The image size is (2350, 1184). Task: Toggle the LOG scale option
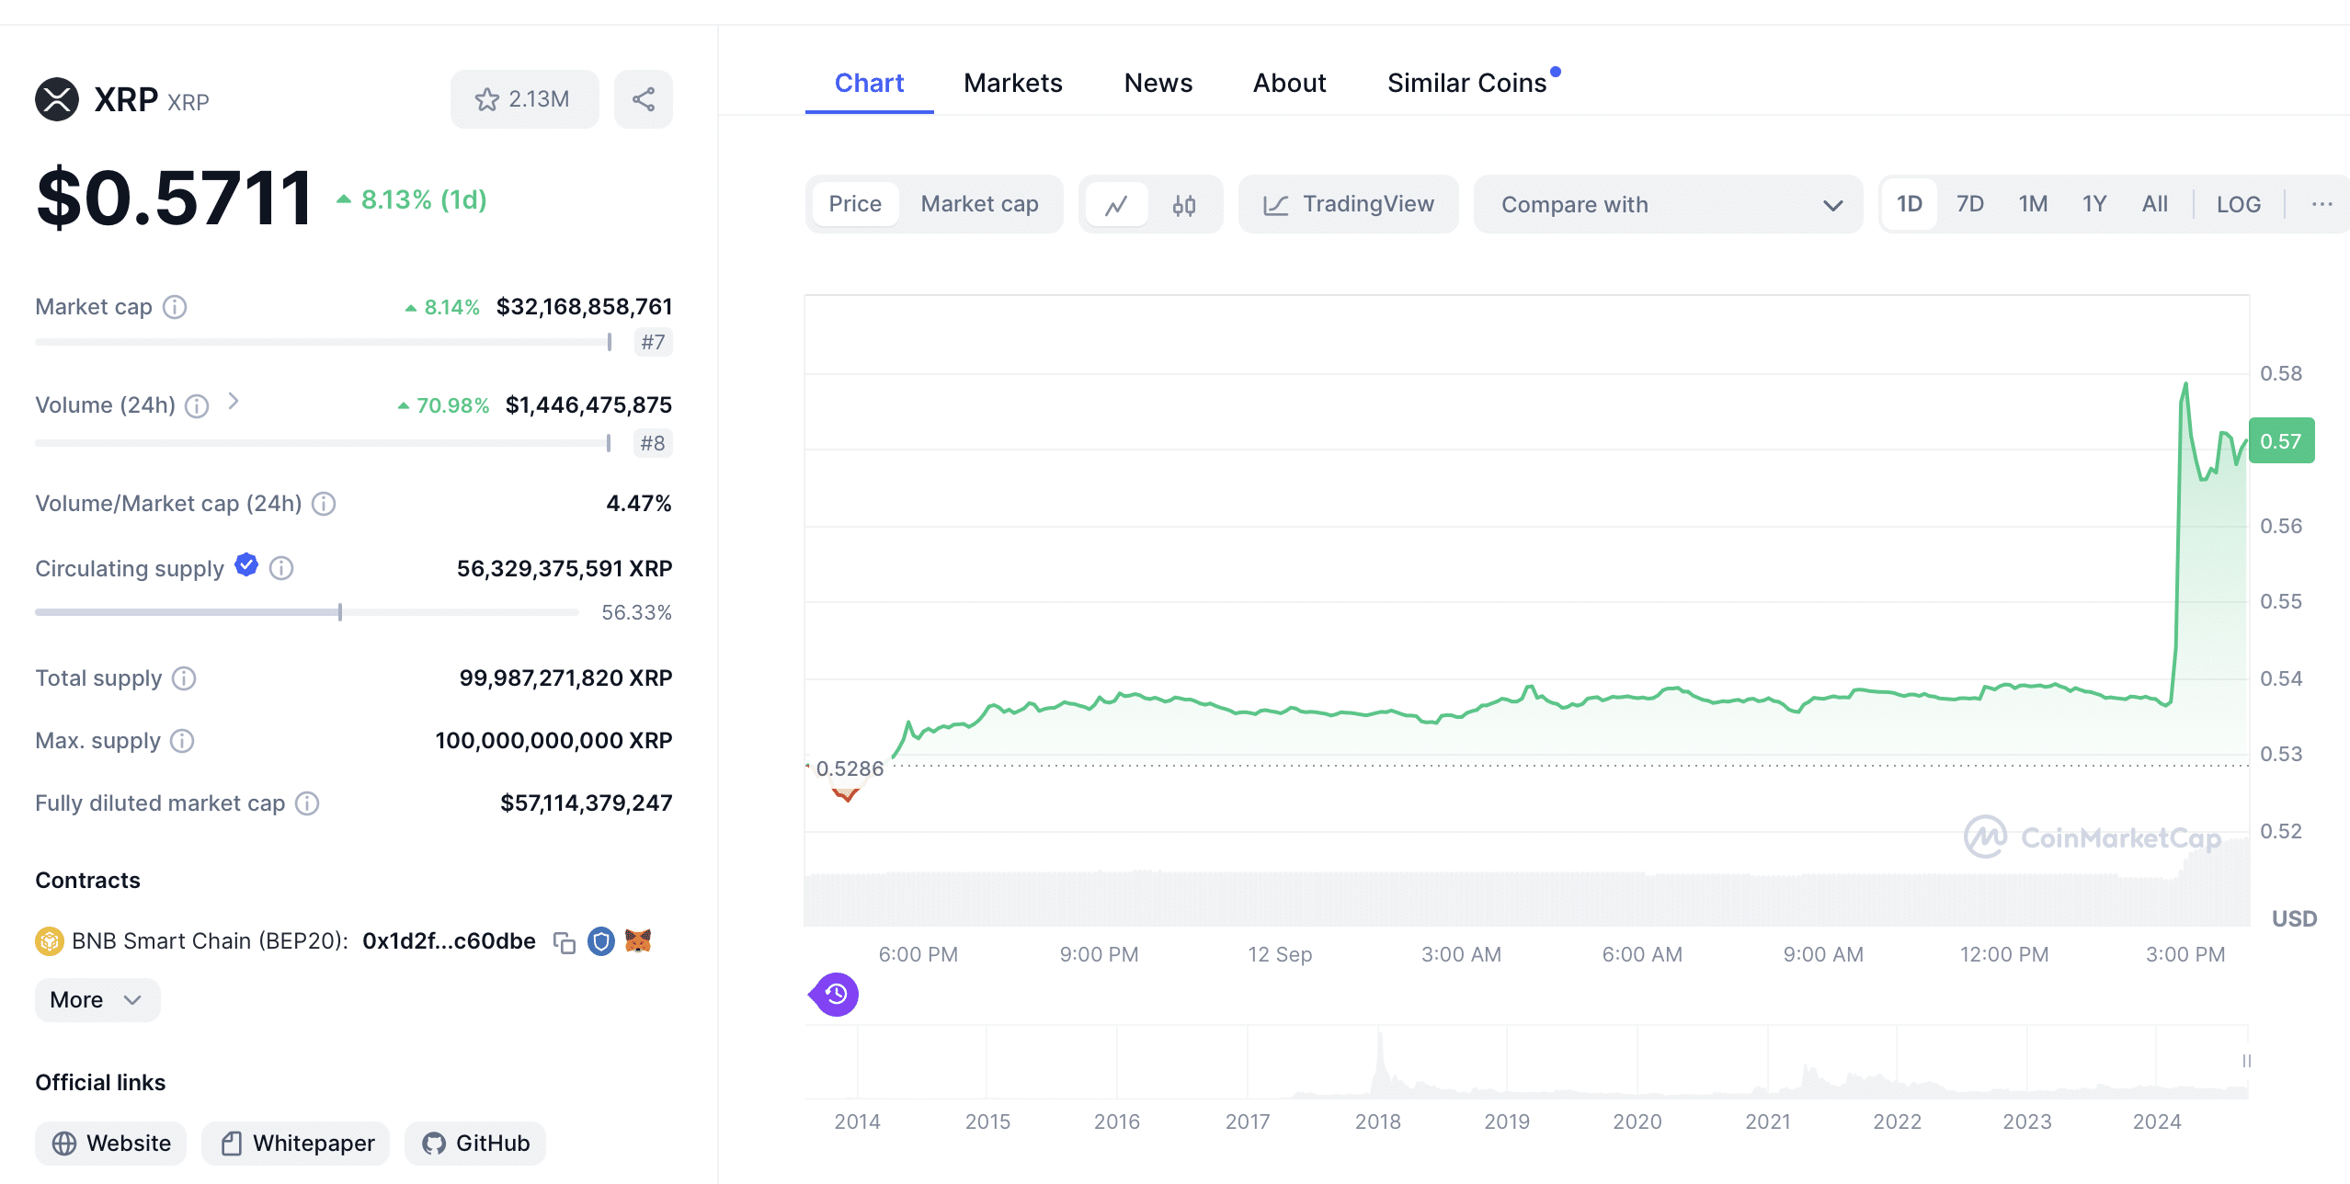point(2239,204)
